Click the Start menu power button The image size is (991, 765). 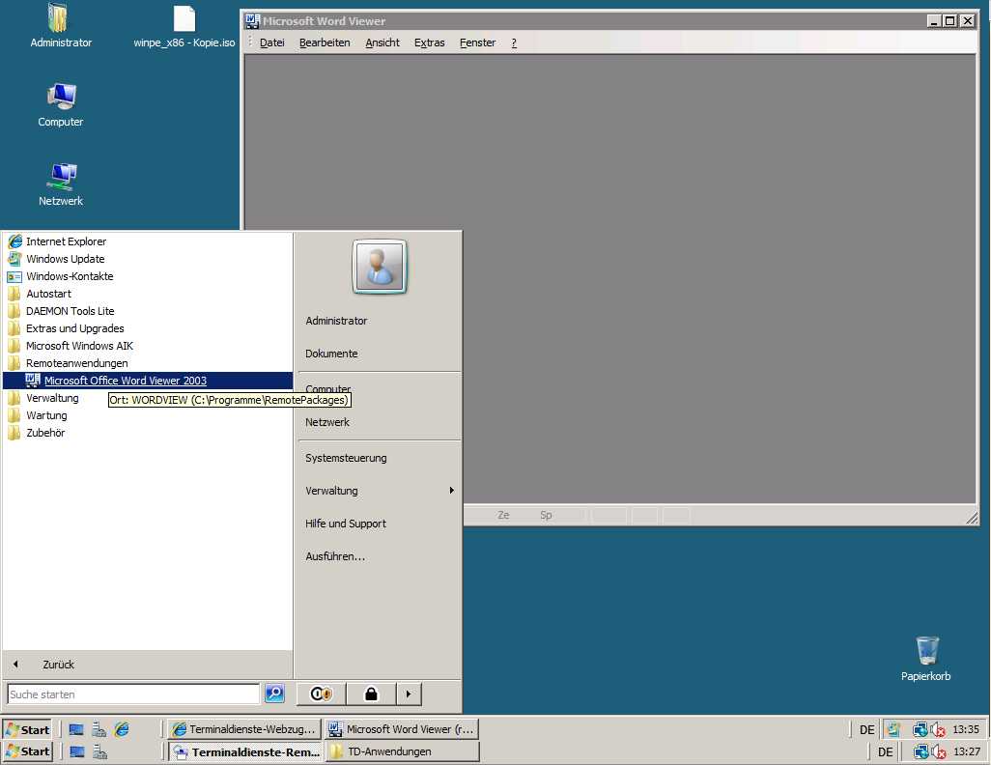pos(321,694)
